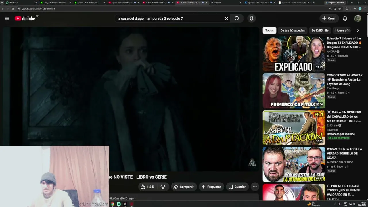Go back with the browser back arrow
Image resolution: width=368 pixels, height=207 pixels.
(x=3, y=9)
